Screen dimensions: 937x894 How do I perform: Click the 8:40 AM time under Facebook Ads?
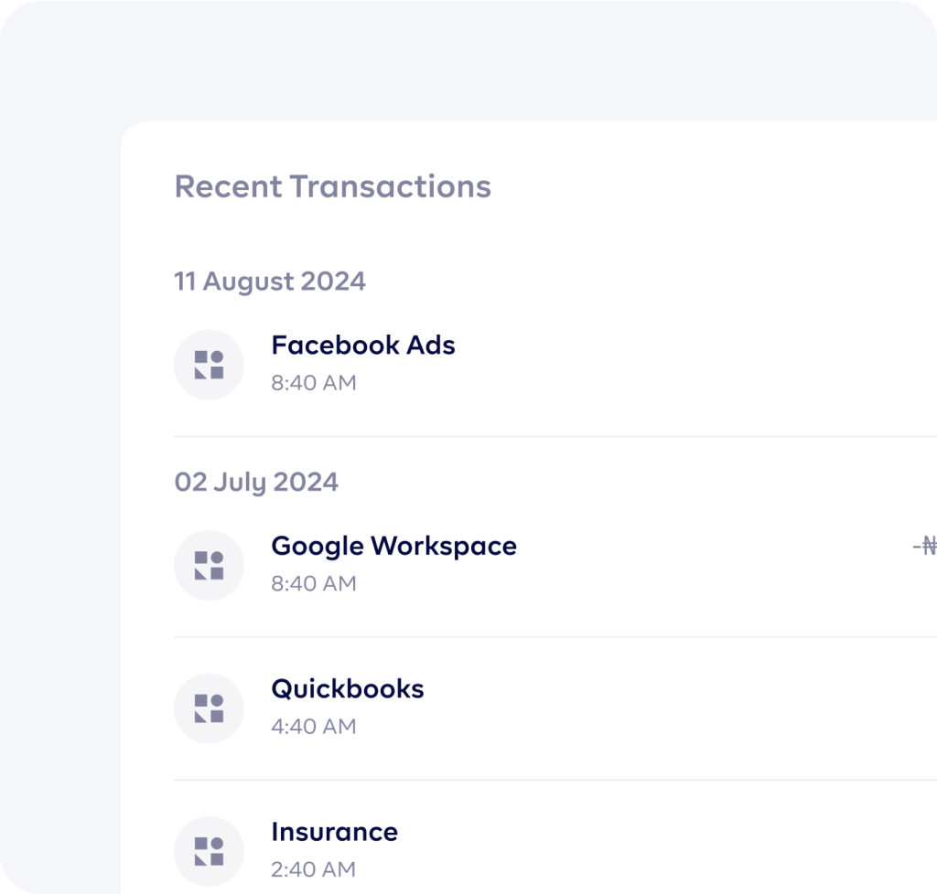pyautogui.click(x=313, y=383)
